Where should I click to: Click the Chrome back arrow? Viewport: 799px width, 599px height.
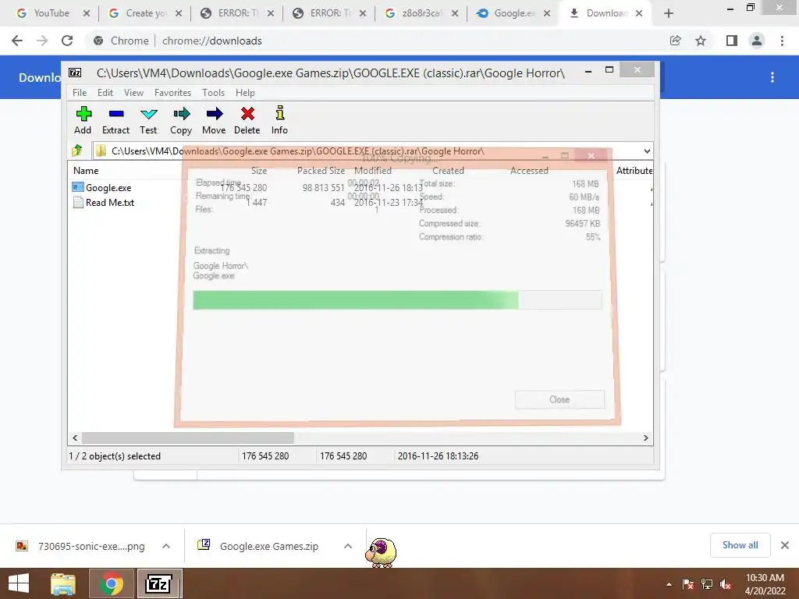17,41
